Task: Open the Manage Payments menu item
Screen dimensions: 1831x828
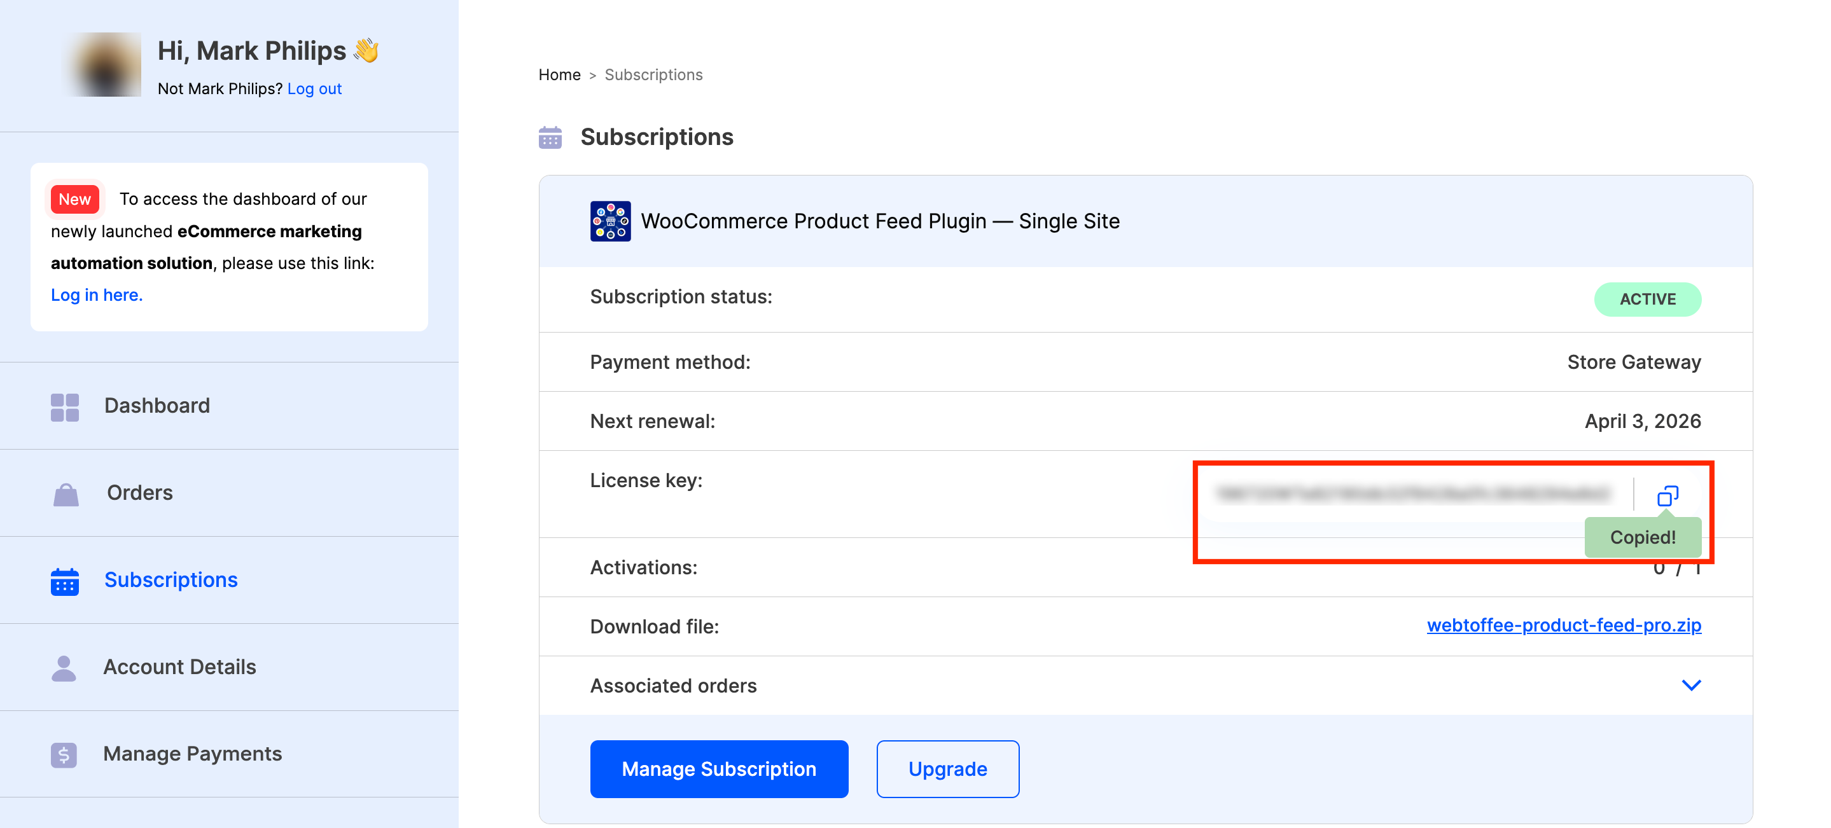Action: (x=229, y=754)
